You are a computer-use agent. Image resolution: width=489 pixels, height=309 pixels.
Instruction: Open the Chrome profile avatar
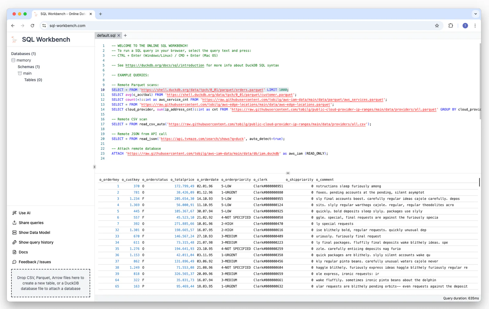pos(465,26)
